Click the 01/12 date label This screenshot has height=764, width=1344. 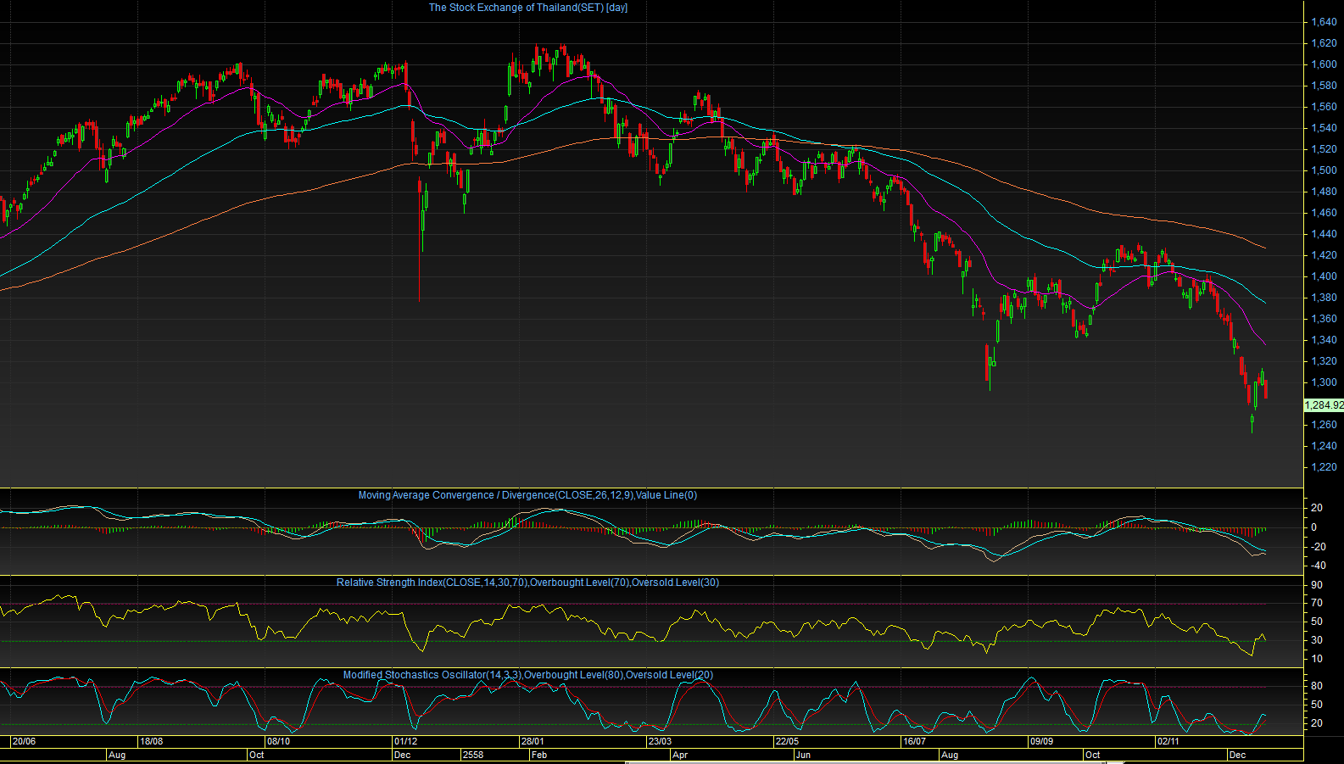coord(405,741)
